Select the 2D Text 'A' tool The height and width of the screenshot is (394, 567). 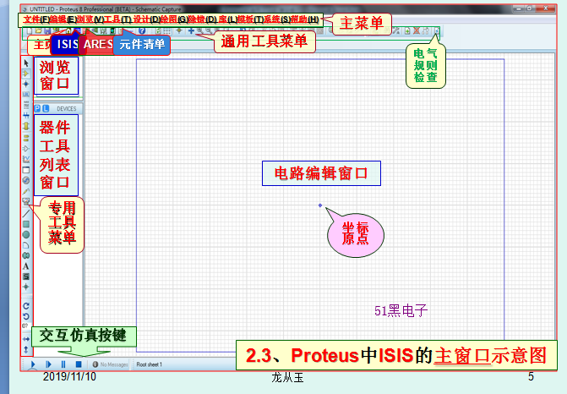pos(26,266)
